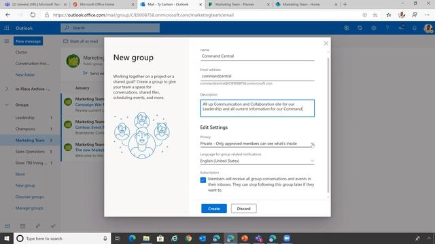The image size is (435, 244).
Task: Open the Language notifications dropdown
Action: coord(257,161)
